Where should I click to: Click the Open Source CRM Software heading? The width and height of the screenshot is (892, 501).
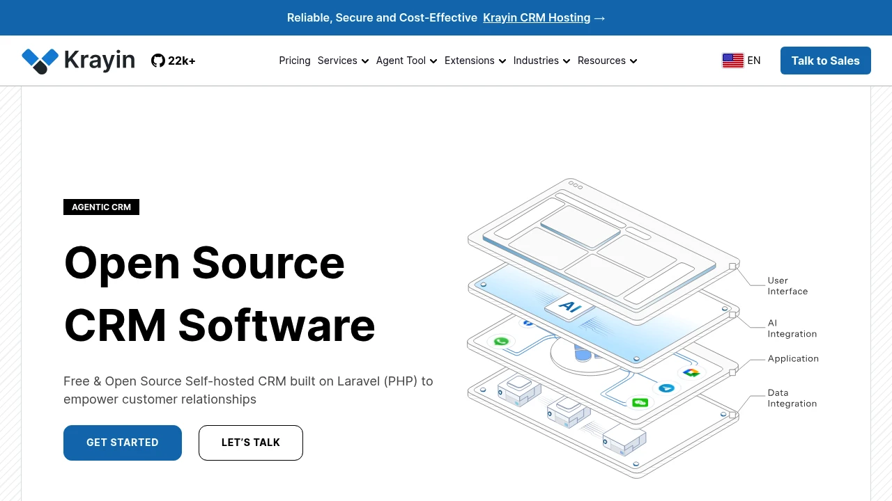pos(220,294)
